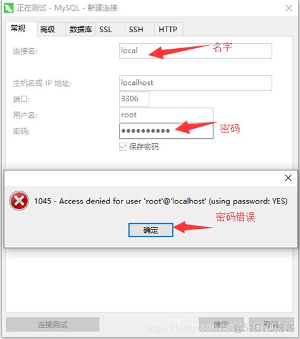Focus the masked 密码 password field
Screen dimensions: 300x339
click(166, 131)
